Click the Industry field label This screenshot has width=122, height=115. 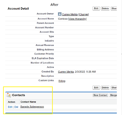49,41
